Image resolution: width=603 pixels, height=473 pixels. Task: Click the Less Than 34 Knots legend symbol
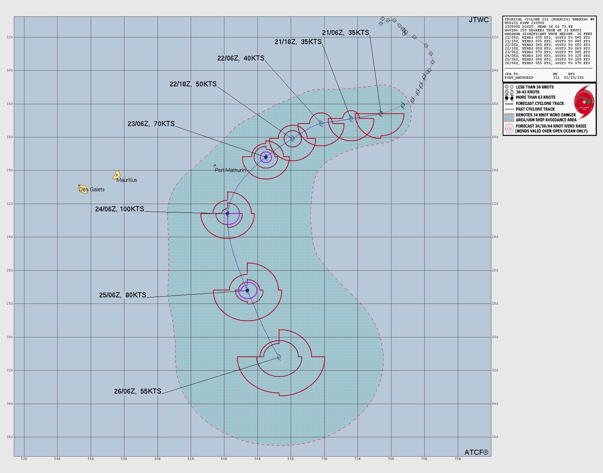tap(509, 87)
